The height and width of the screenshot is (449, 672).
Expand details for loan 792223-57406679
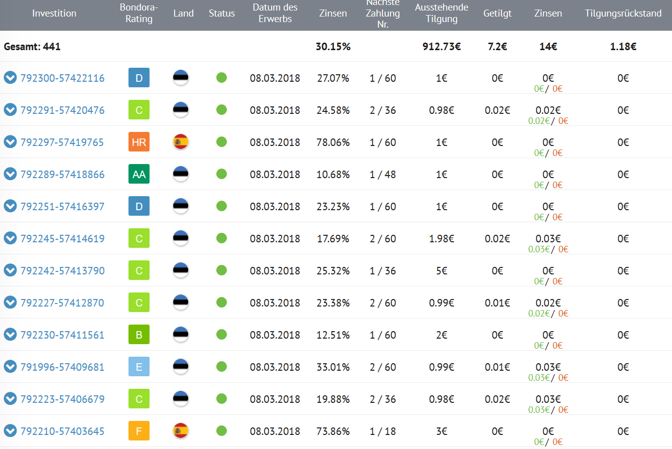pyautogui.click(x=10, y=399)
